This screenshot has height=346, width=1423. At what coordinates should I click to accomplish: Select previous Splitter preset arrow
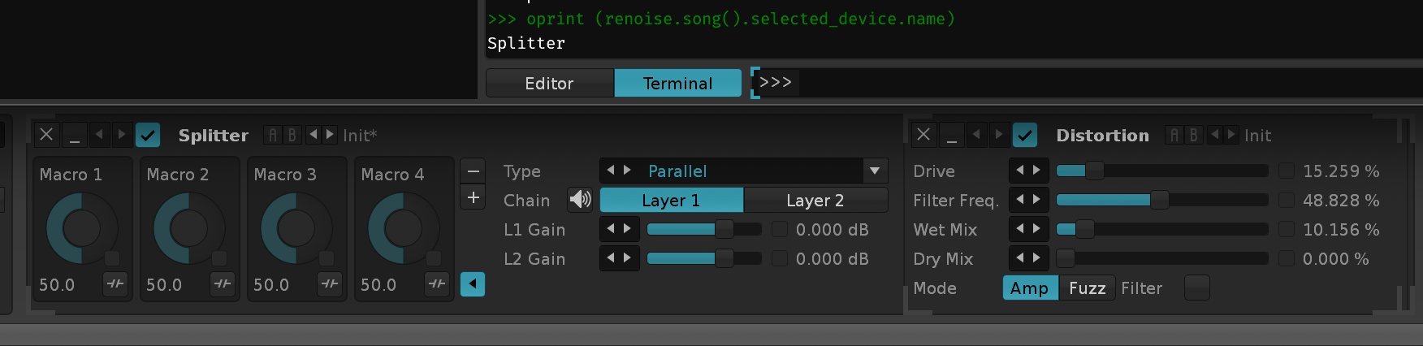313,135
